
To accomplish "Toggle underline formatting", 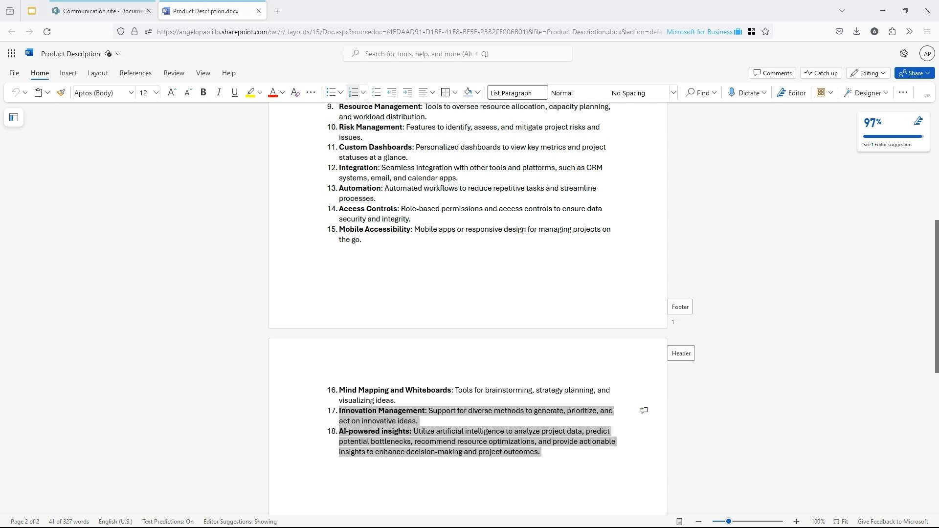I will (234, 92).
